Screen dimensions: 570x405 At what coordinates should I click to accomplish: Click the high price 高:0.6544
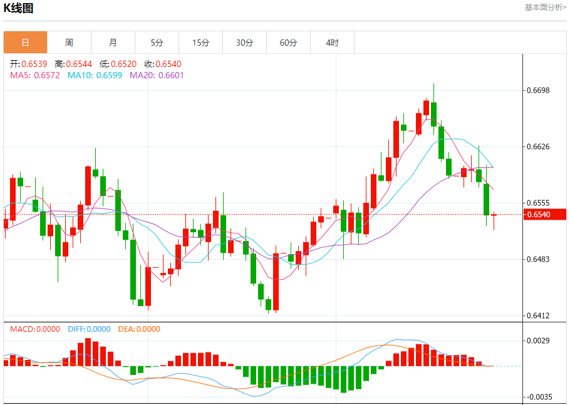click(73, 64)
